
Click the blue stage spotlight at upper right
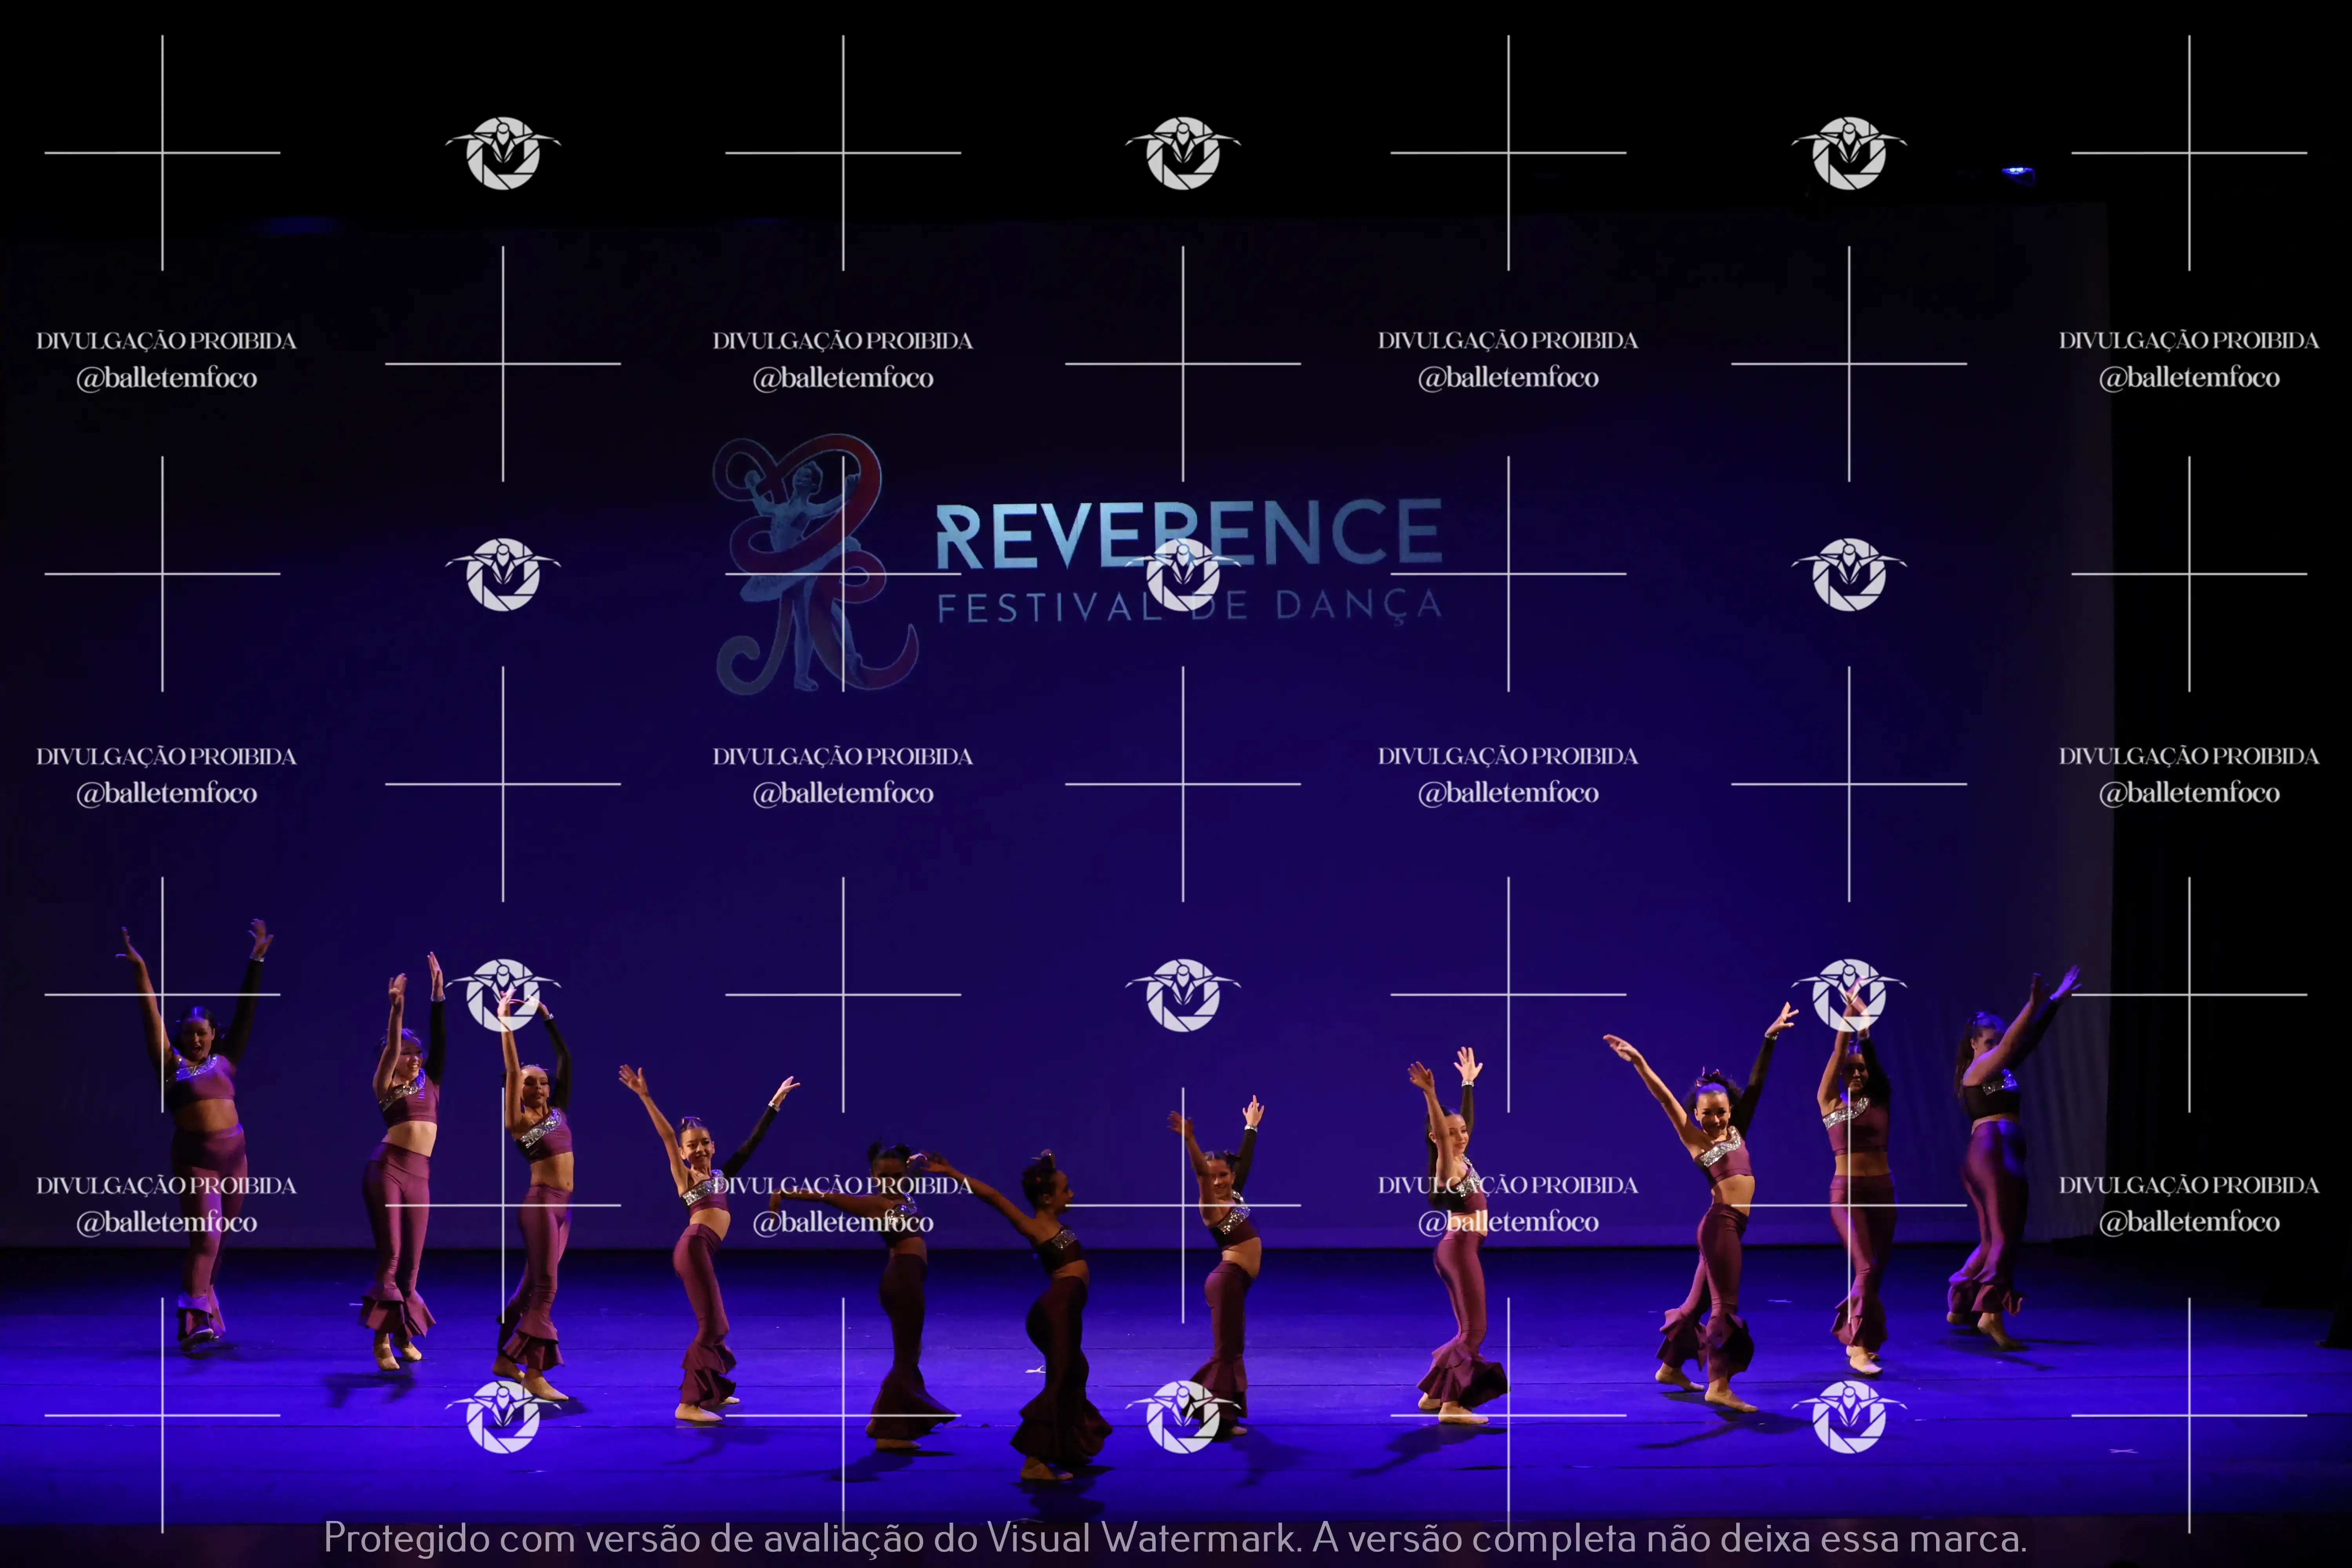pyautogui.click(x=2017, y=173)
